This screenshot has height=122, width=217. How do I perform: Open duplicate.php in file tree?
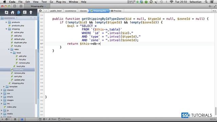point(20,42)
